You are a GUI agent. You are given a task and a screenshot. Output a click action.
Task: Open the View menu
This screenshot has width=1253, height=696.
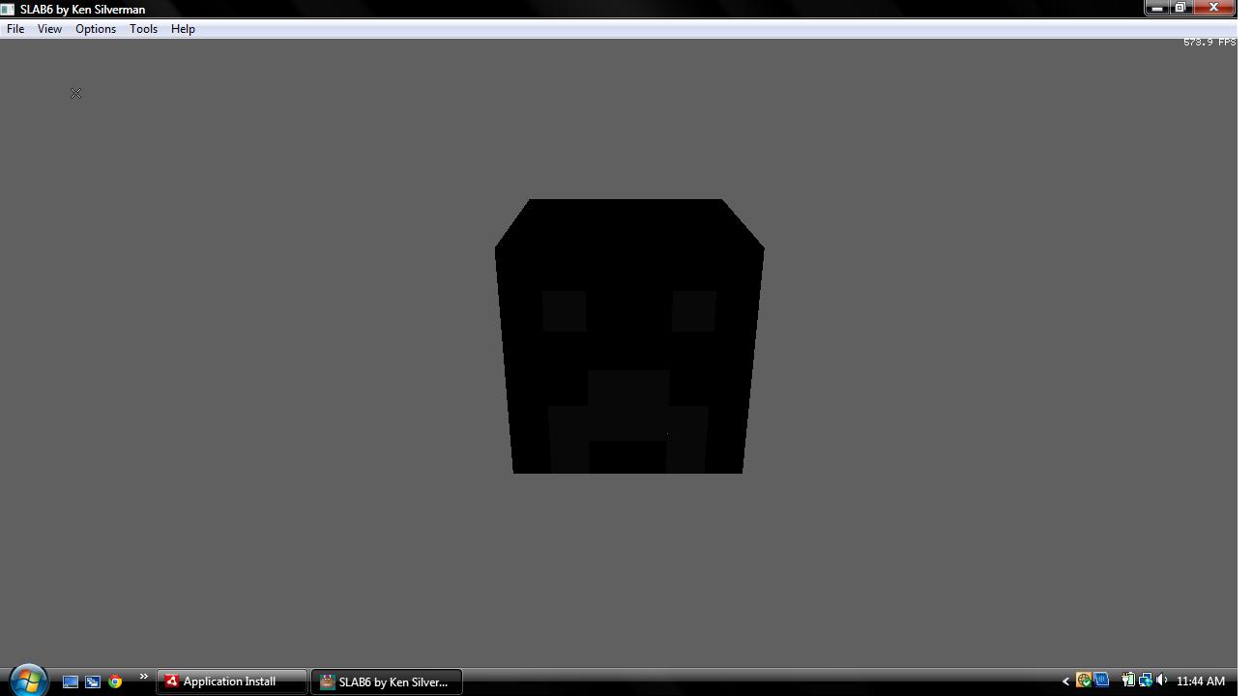pos(48,28)
